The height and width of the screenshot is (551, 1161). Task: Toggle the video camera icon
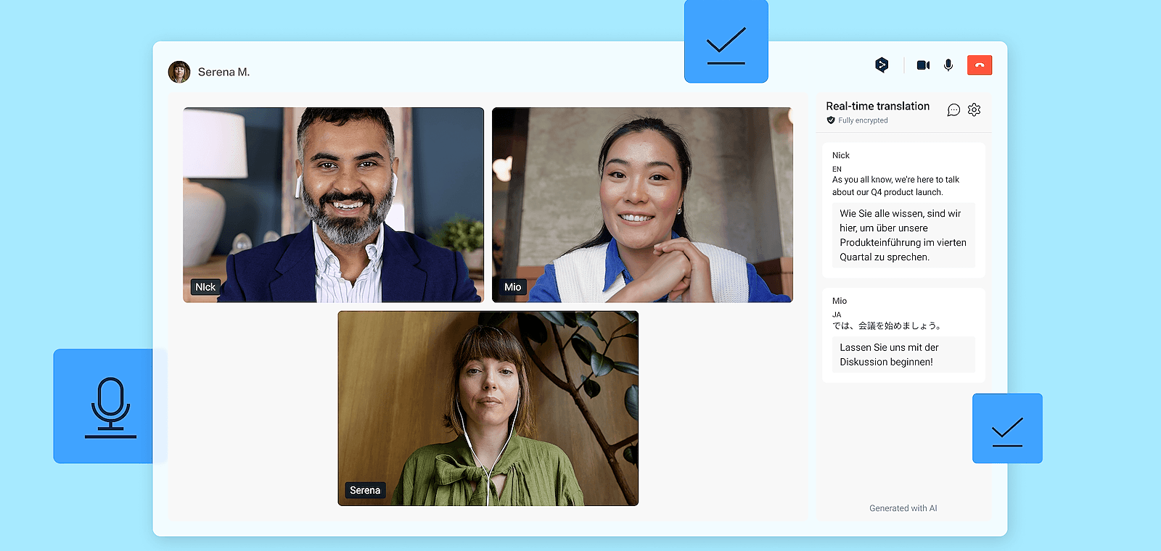click(x=923, y=65)
